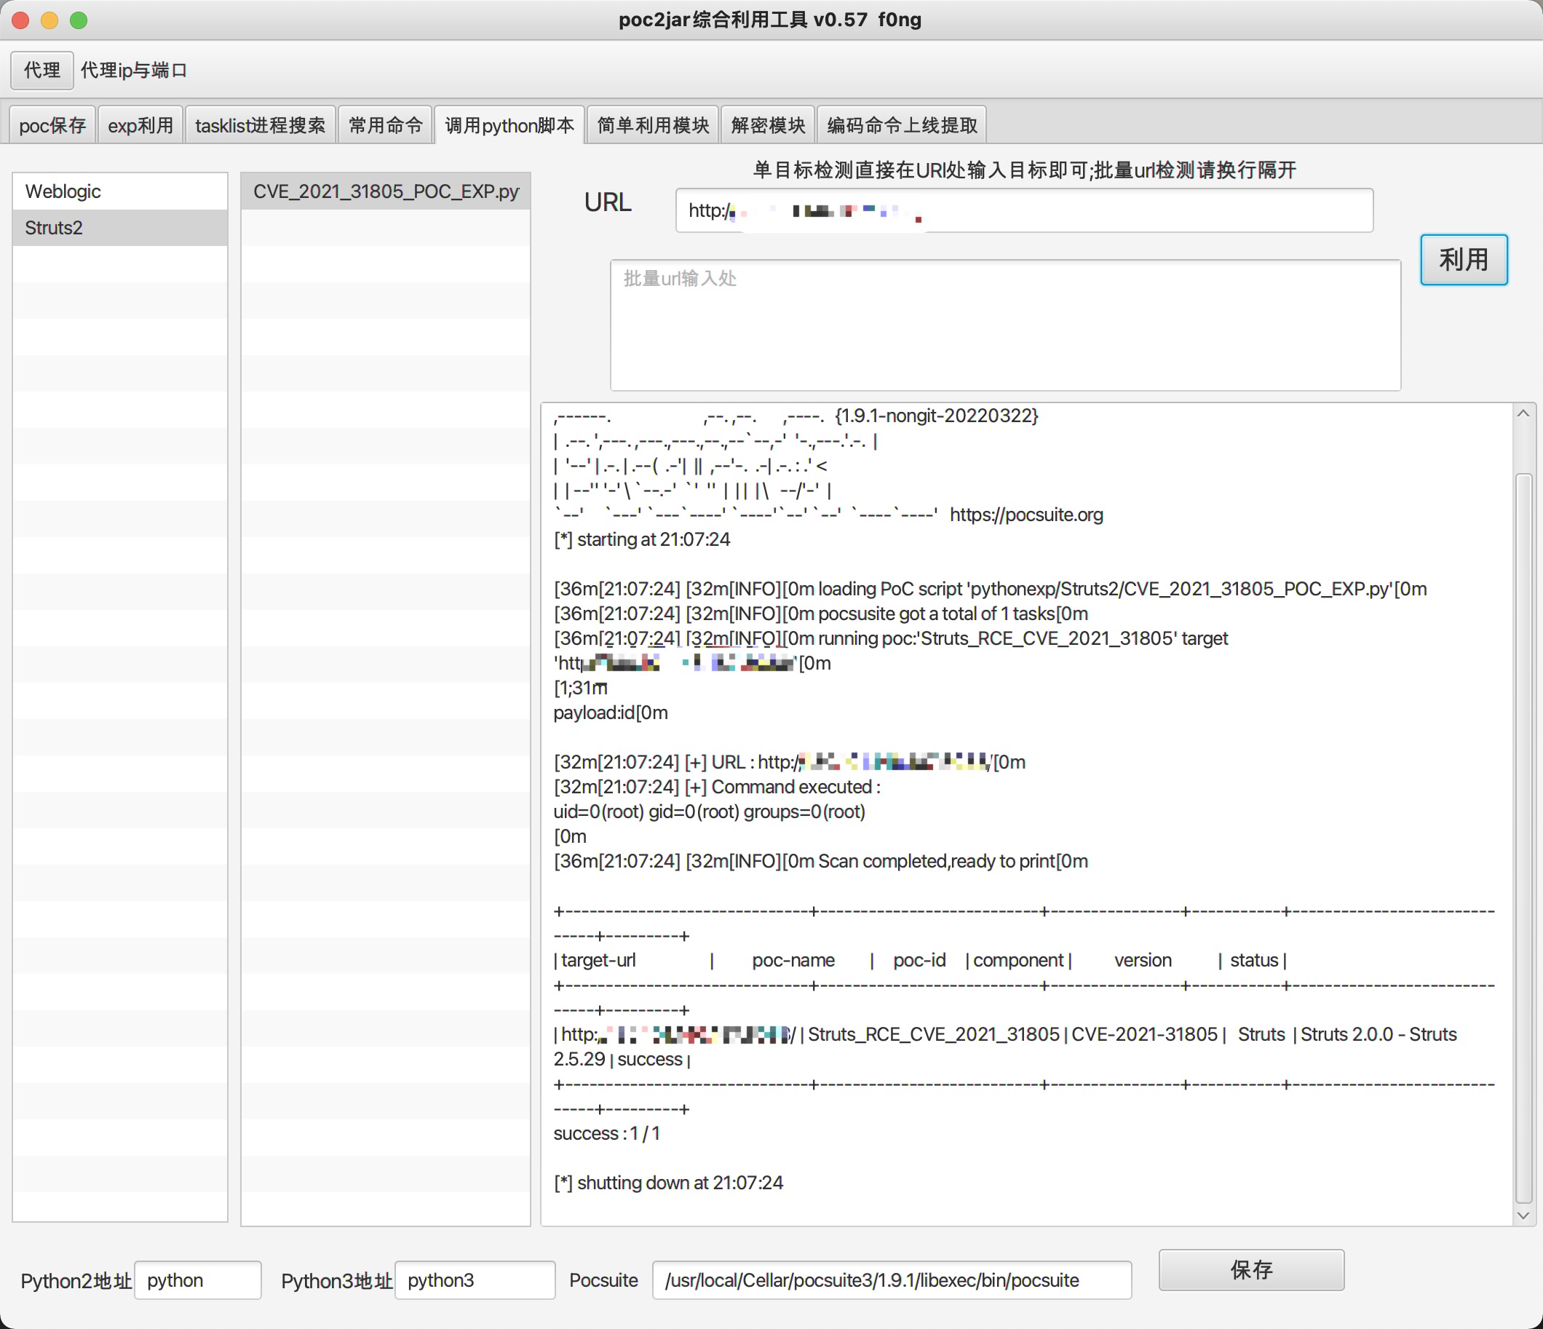
Task: Click the Pocsuite path input field
Action: coord(891,1280)
